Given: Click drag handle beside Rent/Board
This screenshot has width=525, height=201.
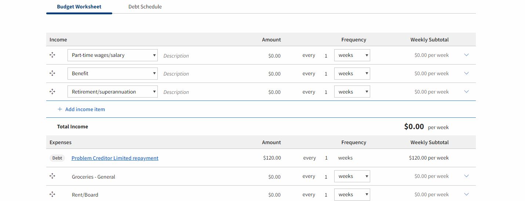Looking at the screenshot, I should pos(52,194).
